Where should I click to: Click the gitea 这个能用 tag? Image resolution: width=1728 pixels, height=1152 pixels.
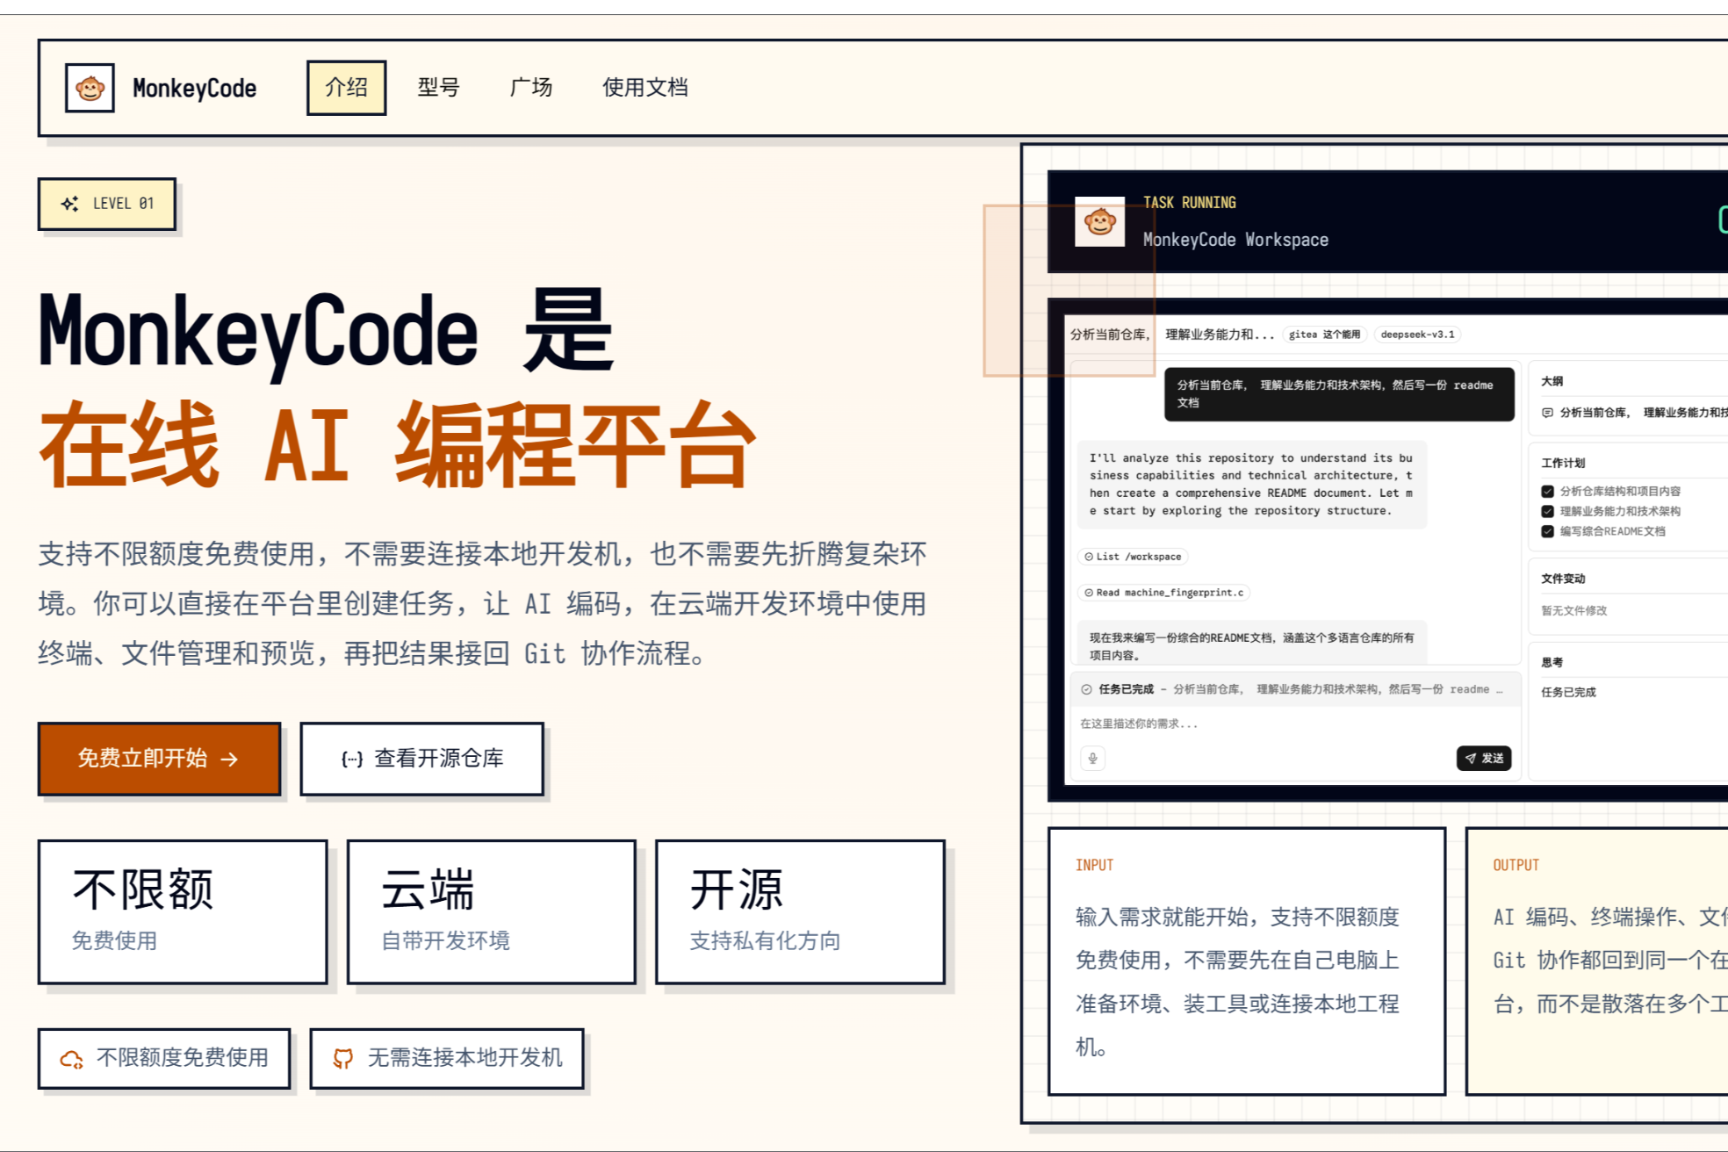(1324, 335)
